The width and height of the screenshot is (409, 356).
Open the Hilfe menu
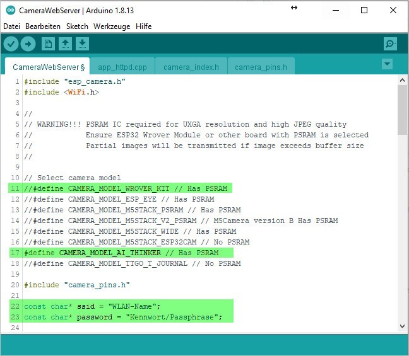(143, 26)
